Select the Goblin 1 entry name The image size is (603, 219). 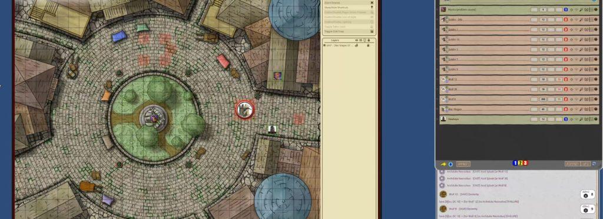(453, 29)
